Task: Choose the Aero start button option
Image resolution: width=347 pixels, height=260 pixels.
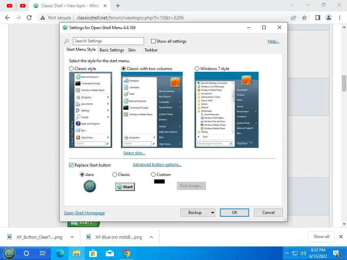Action: tap(82, 175)
